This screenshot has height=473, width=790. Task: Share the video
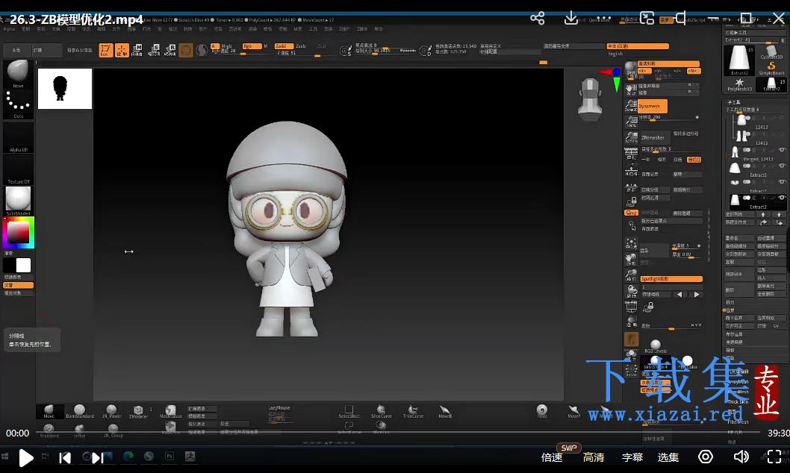coord(538,19)
